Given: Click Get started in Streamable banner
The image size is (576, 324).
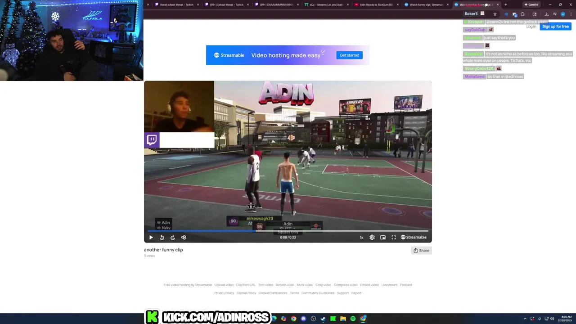Looking at the screenshot, I should click(350, 55).
